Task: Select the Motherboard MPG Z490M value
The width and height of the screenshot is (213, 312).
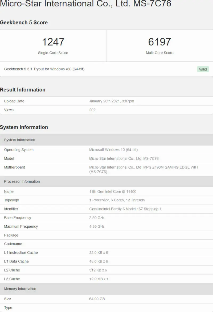Action: (143, 167)
